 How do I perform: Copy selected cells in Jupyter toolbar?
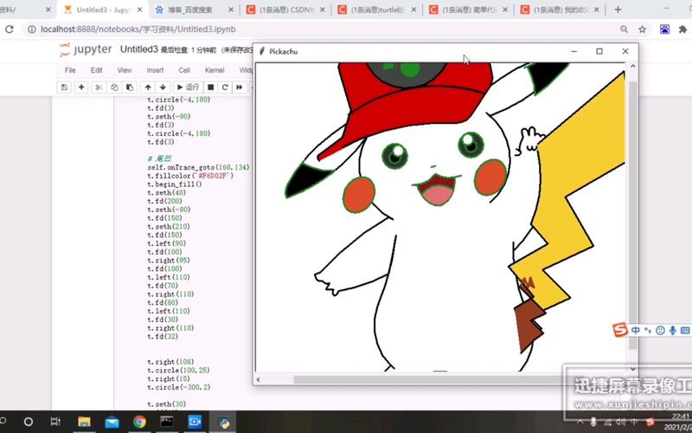(x=114, y=87)
